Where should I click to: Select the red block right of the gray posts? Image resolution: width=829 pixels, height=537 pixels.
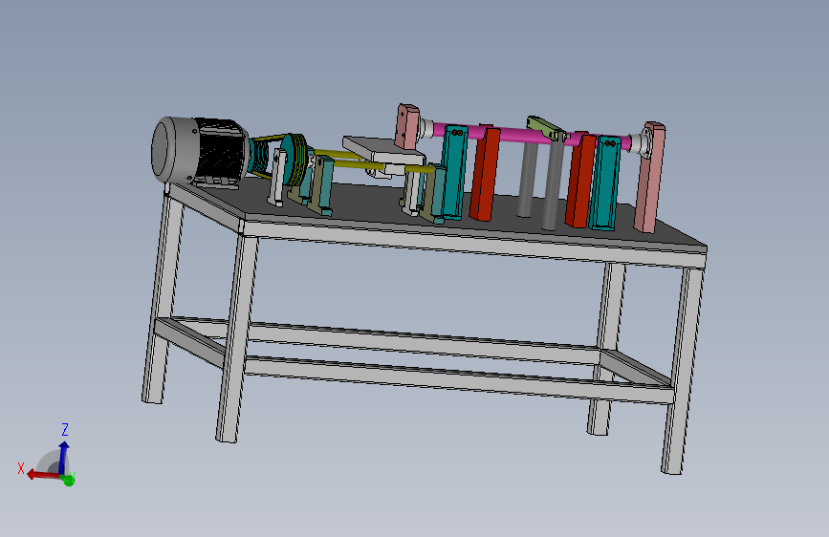click(580, 181)
